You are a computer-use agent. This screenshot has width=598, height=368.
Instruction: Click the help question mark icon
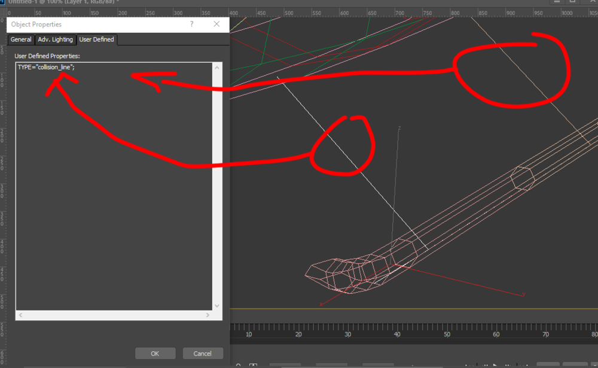pos(191,24)
